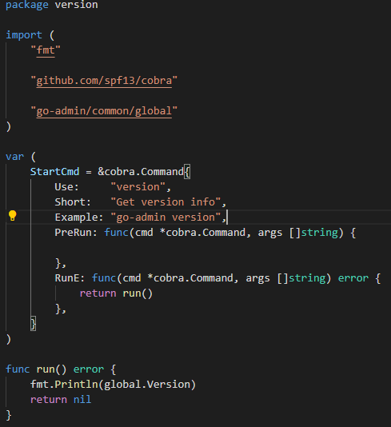Click the "Get version info" string
The width and height of the screenshot is (391, 427).
166,202
